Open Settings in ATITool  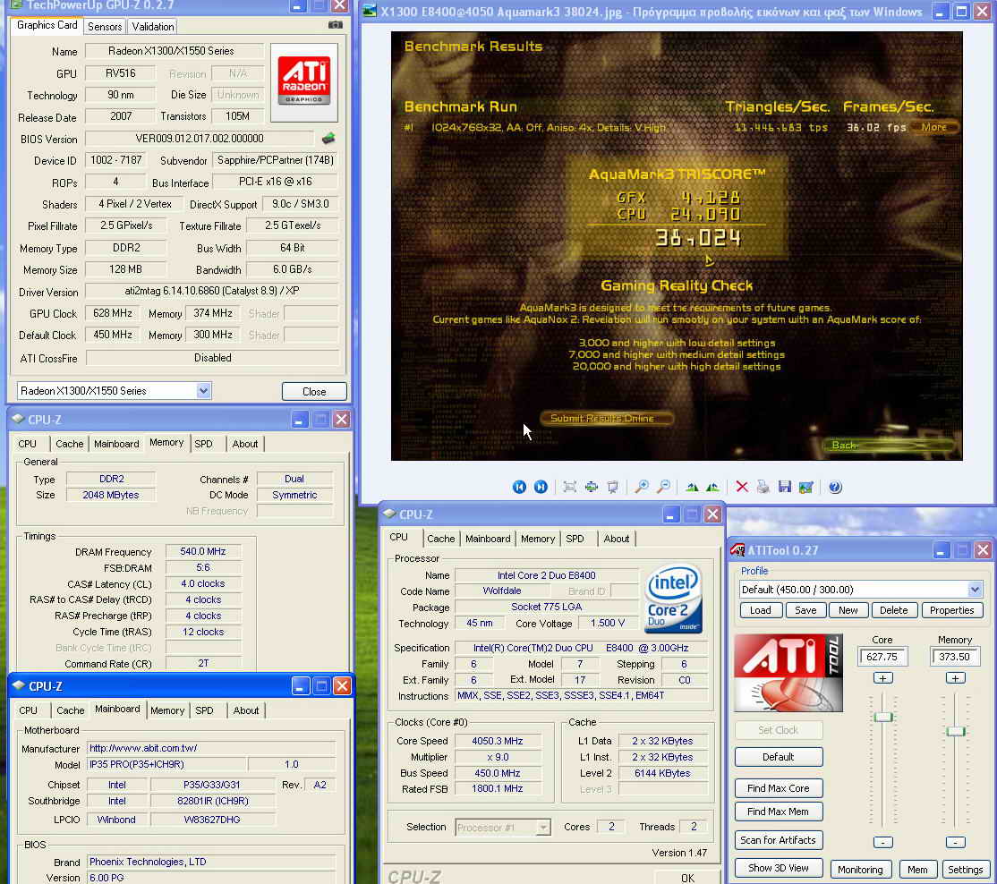click(965, 870)
